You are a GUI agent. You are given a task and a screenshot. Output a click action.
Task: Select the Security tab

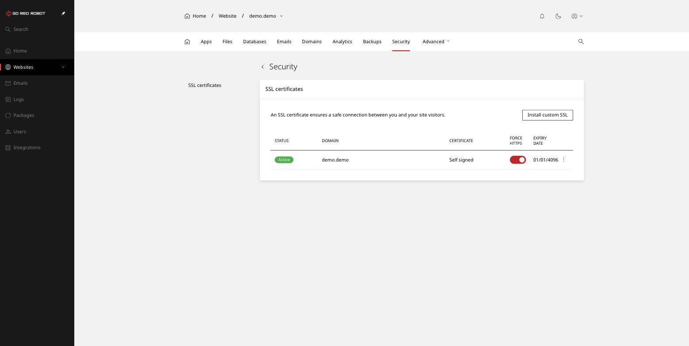[401, 41]
